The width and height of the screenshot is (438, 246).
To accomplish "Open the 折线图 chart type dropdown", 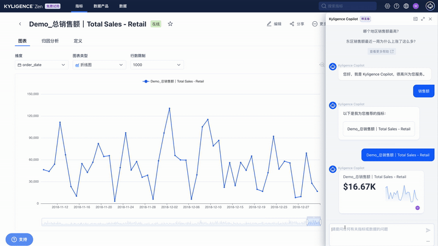I will 99,65.
